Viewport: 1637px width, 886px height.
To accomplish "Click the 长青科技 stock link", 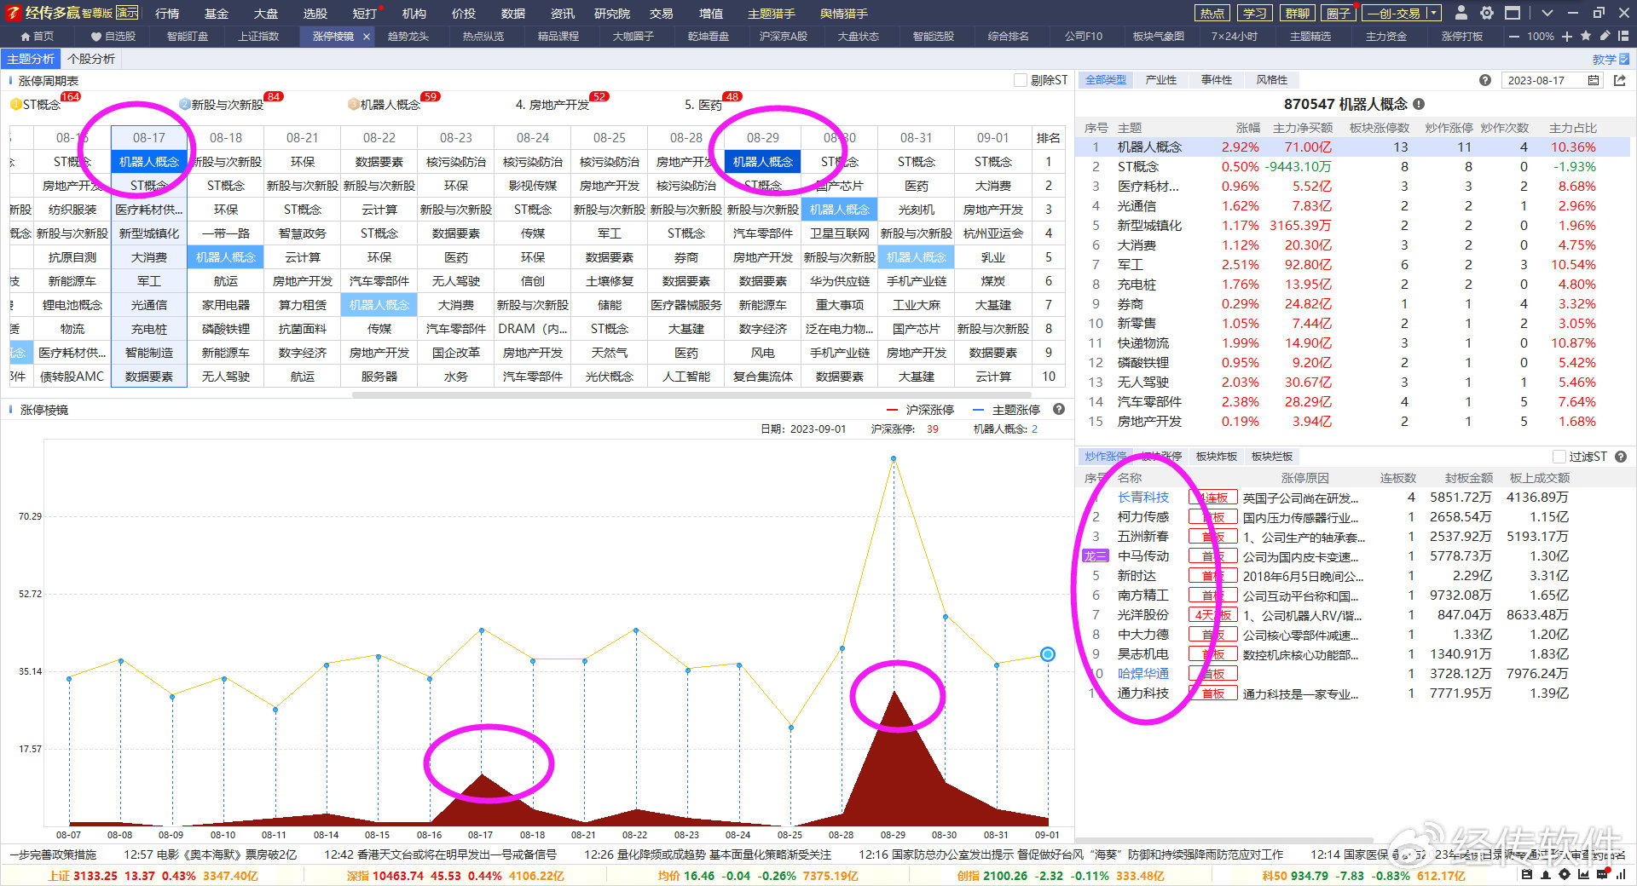I will [x=1142, y=498].
